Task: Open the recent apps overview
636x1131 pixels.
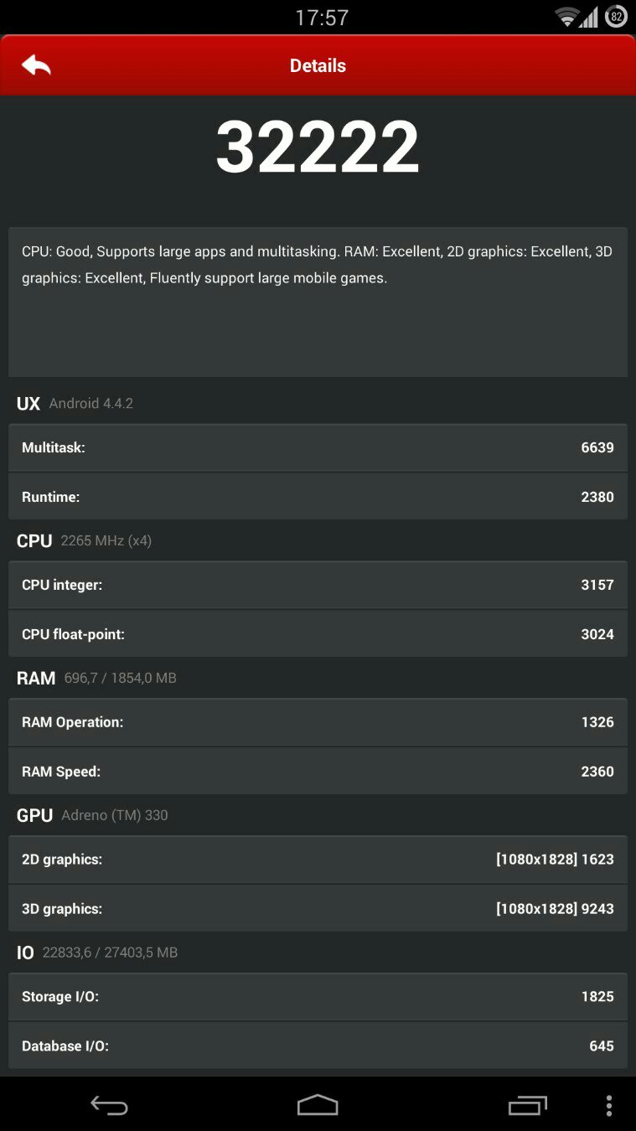Action: 527,1106
